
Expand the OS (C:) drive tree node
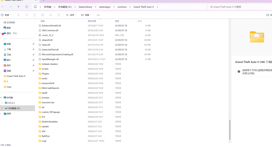click(x=2, y=103)
